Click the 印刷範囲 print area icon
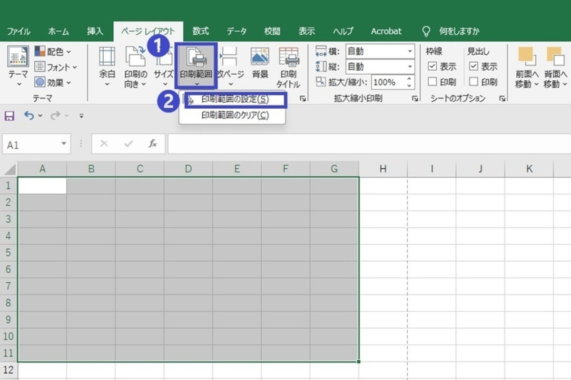The height and width of the screenshot is (380, 571). [x=196, y=58]
